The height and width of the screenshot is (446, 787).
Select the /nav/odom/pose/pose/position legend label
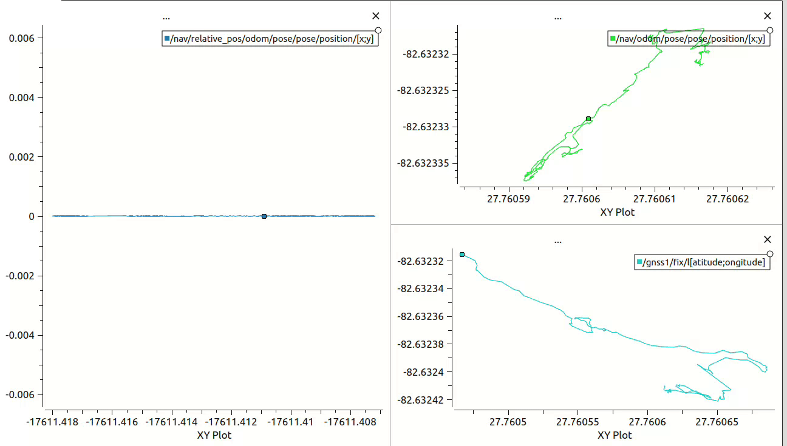coord(692,38)
